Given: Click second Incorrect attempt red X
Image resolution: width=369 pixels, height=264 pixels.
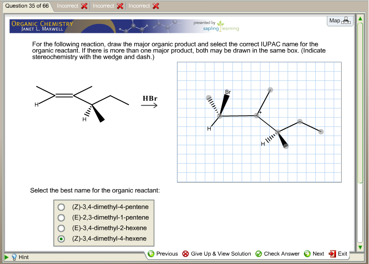Looking at the screenshot, I should pyautogui.click(x=120, y=6).
